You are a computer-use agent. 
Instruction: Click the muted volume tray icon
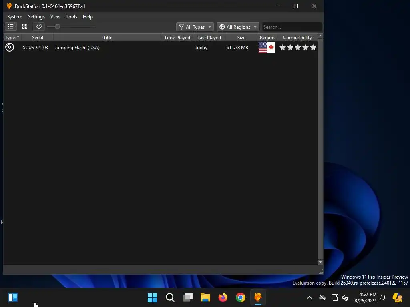345,297
